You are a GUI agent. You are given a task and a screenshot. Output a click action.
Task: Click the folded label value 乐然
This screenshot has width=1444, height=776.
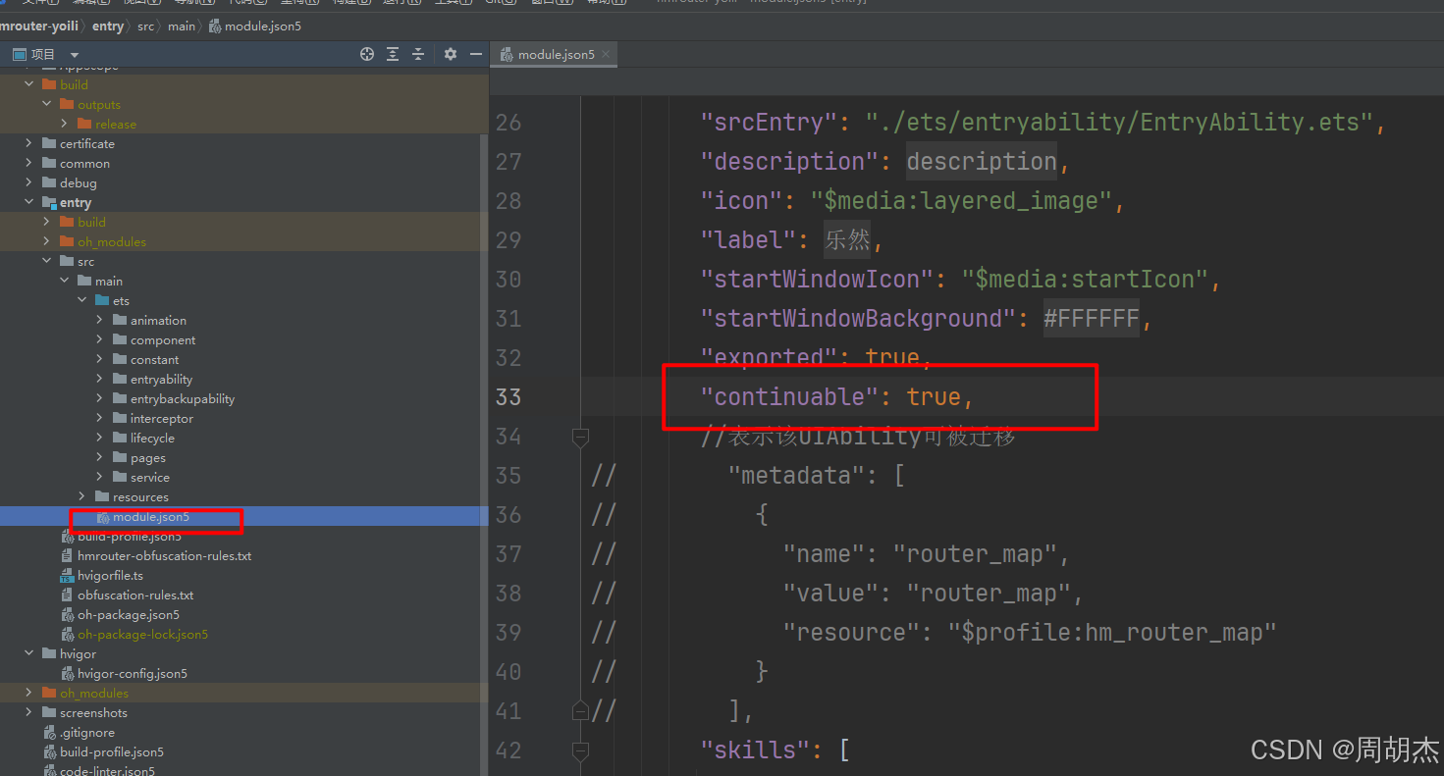(847, 239)
